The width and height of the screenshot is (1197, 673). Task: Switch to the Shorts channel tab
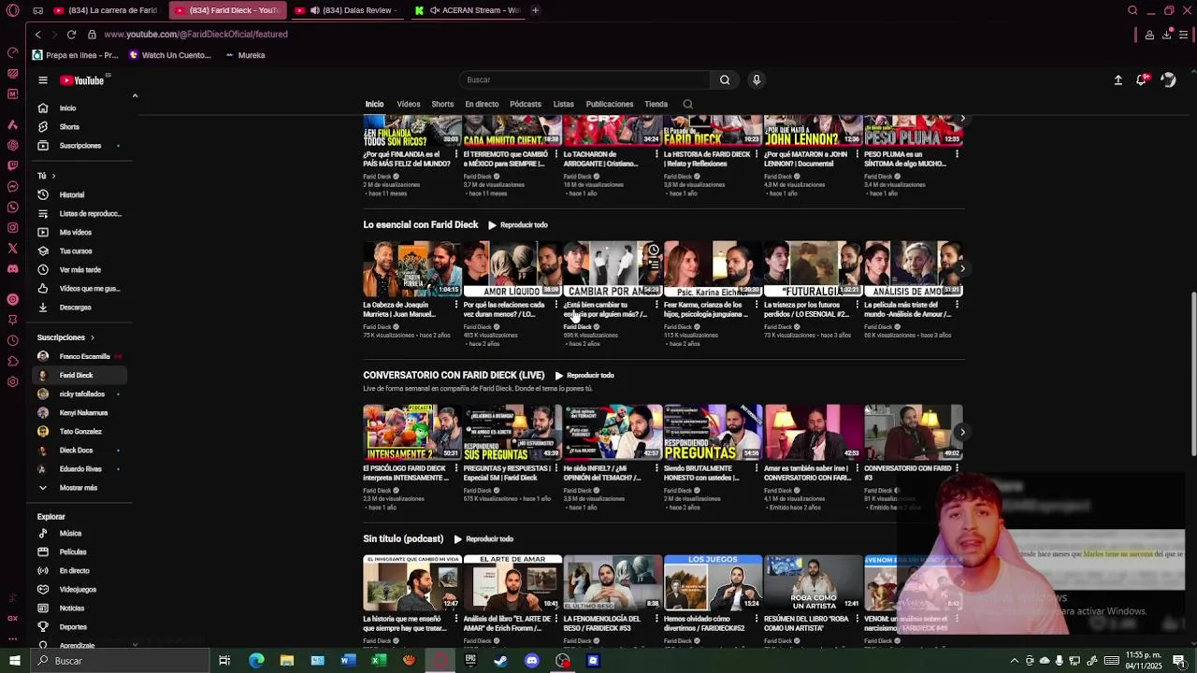pyautogui.click(x=442, y=105)
